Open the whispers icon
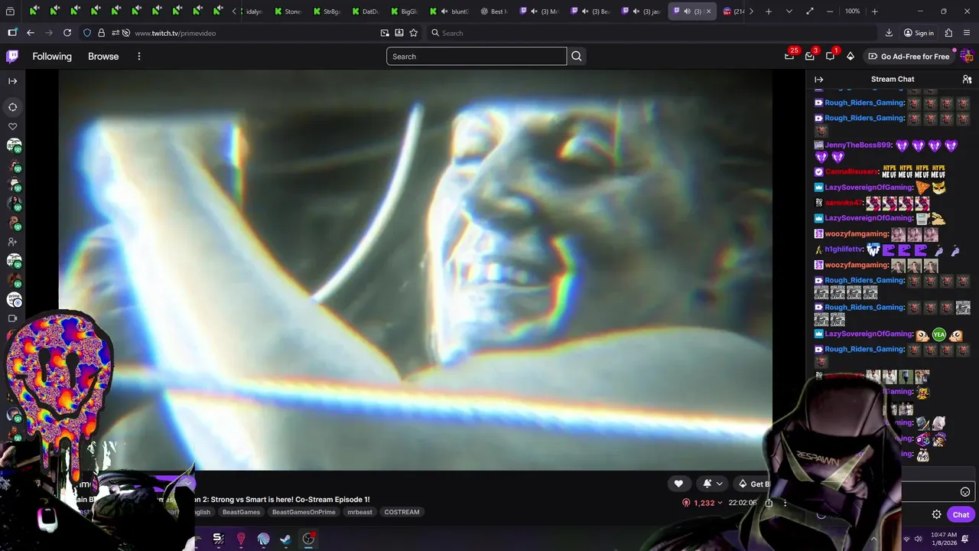This screenshot has width=979, height=551. (x=830, y=56)
